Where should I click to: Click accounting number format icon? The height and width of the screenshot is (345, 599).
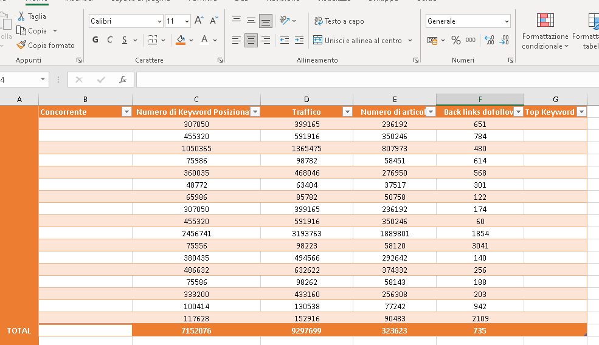pyautogui.click(x=432, y=40)
